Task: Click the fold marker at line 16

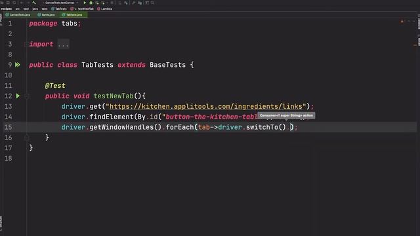Action: coord(26,138)
